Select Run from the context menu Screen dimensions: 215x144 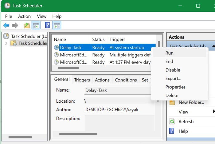[x=169, y=53]
